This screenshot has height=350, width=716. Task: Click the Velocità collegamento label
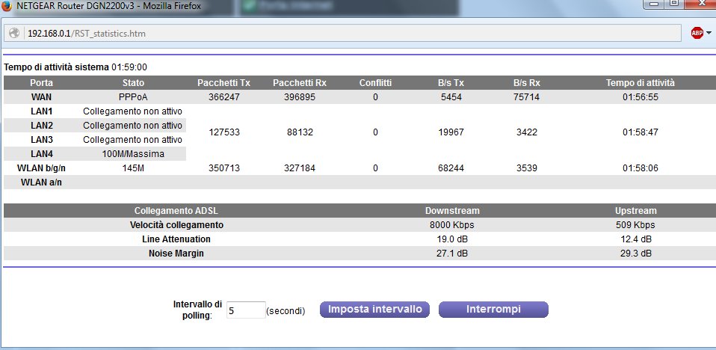pos(176,225)
